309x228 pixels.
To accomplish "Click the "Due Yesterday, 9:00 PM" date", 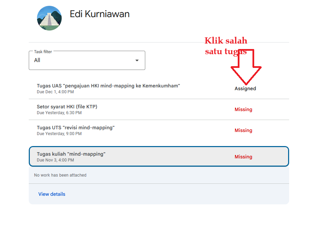I will click(x=59, y=134).
